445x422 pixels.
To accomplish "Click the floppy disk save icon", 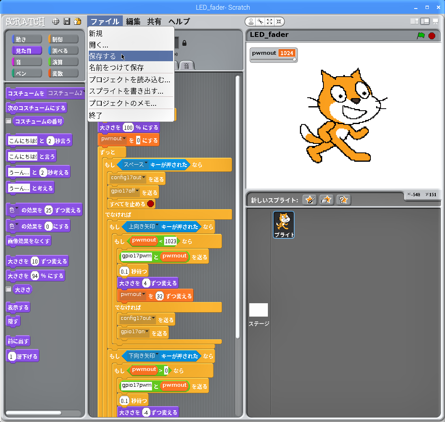I will tap(67, 21).
